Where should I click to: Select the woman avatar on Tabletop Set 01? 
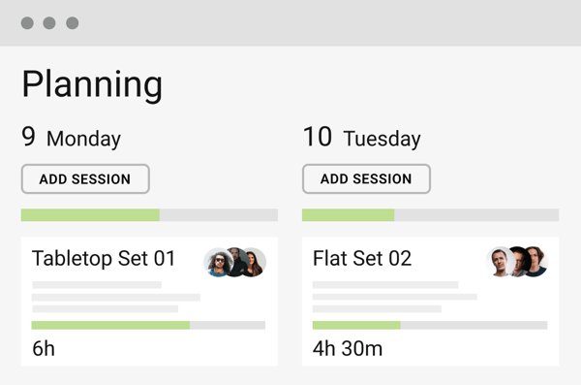point(256,262)
